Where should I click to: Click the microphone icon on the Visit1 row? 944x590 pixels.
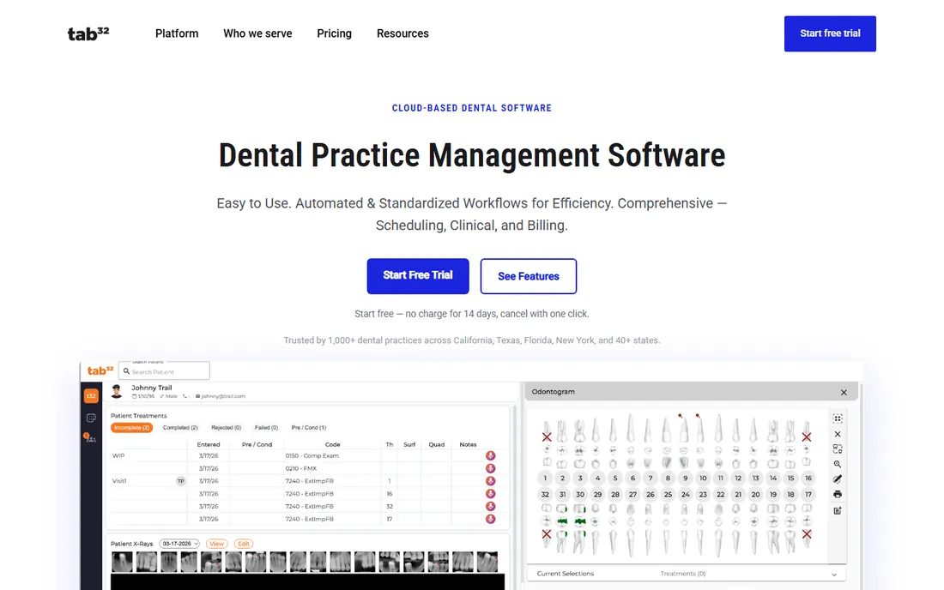491,481
